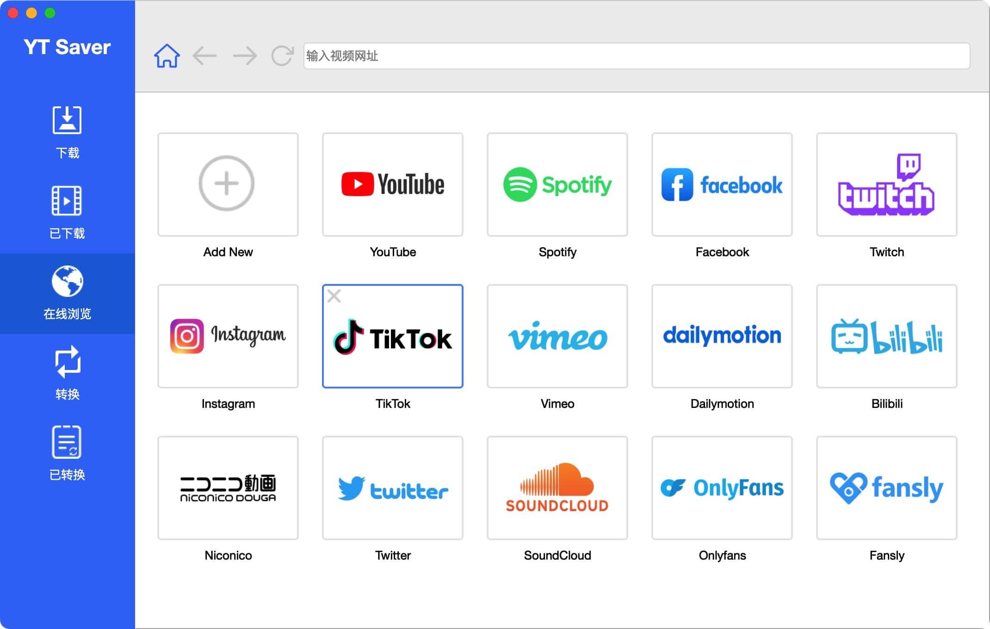Click the "Twitter" caption text
Image resolution: width=990 pixels, height=629 pixels.
click(393, 555)
